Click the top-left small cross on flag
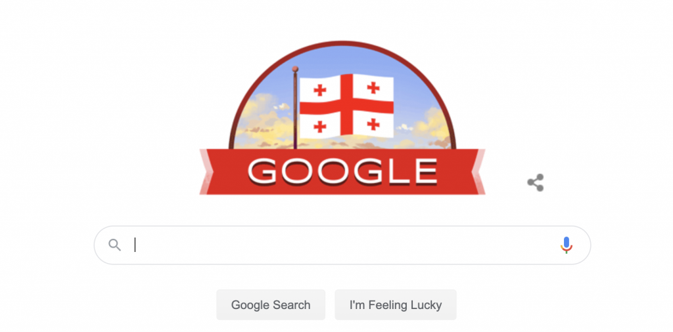The height and width of the screenshot is (332, 673). click(320, 90)
